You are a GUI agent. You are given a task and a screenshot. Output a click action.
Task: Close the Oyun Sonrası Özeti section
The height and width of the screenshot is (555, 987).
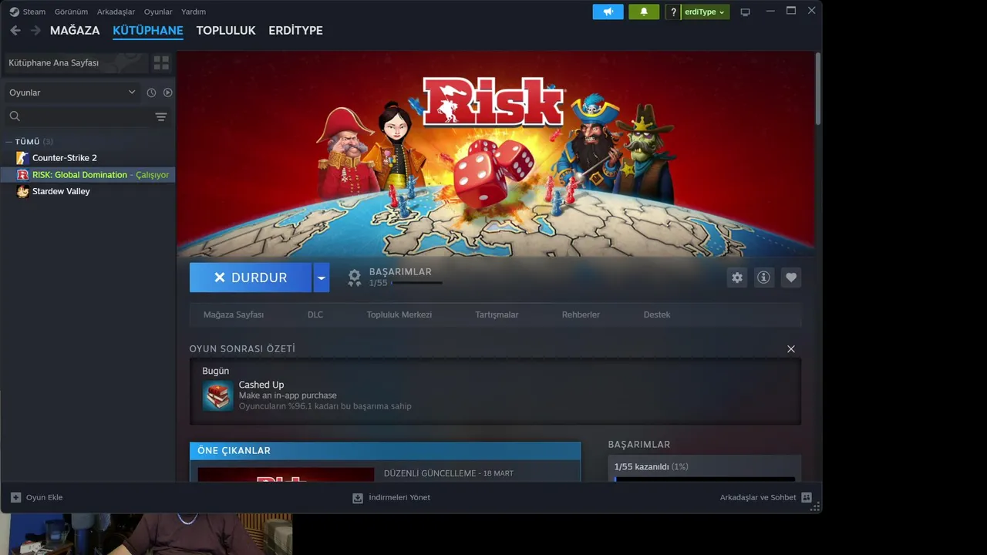pyautogui.click(x=790, y=349)
